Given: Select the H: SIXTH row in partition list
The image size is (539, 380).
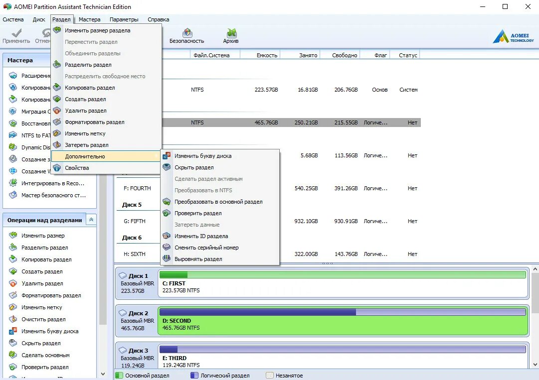Looking at the screenshot, I should tap(268, 254).
